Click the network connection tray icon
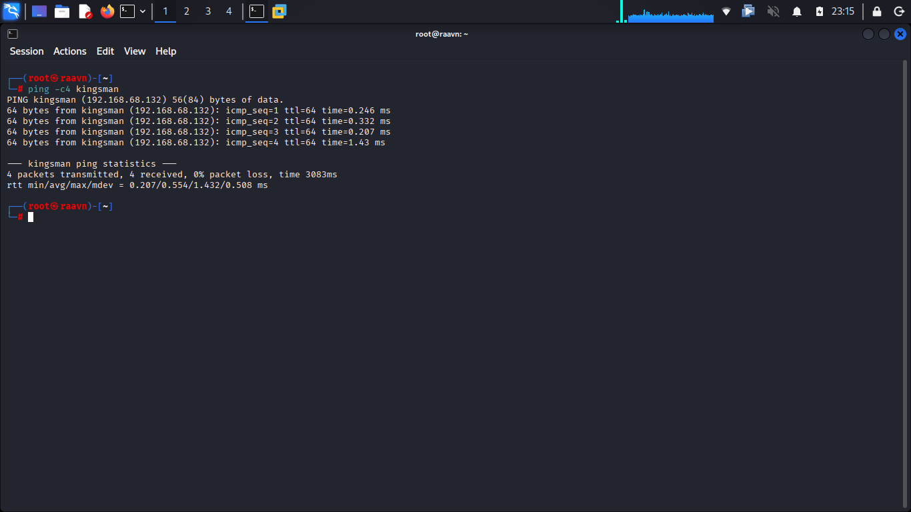 pos(726,11)
